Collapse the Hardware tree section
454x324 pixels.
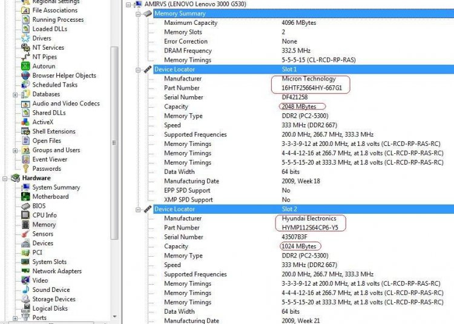pyautogui.click(x=5, y=179)
